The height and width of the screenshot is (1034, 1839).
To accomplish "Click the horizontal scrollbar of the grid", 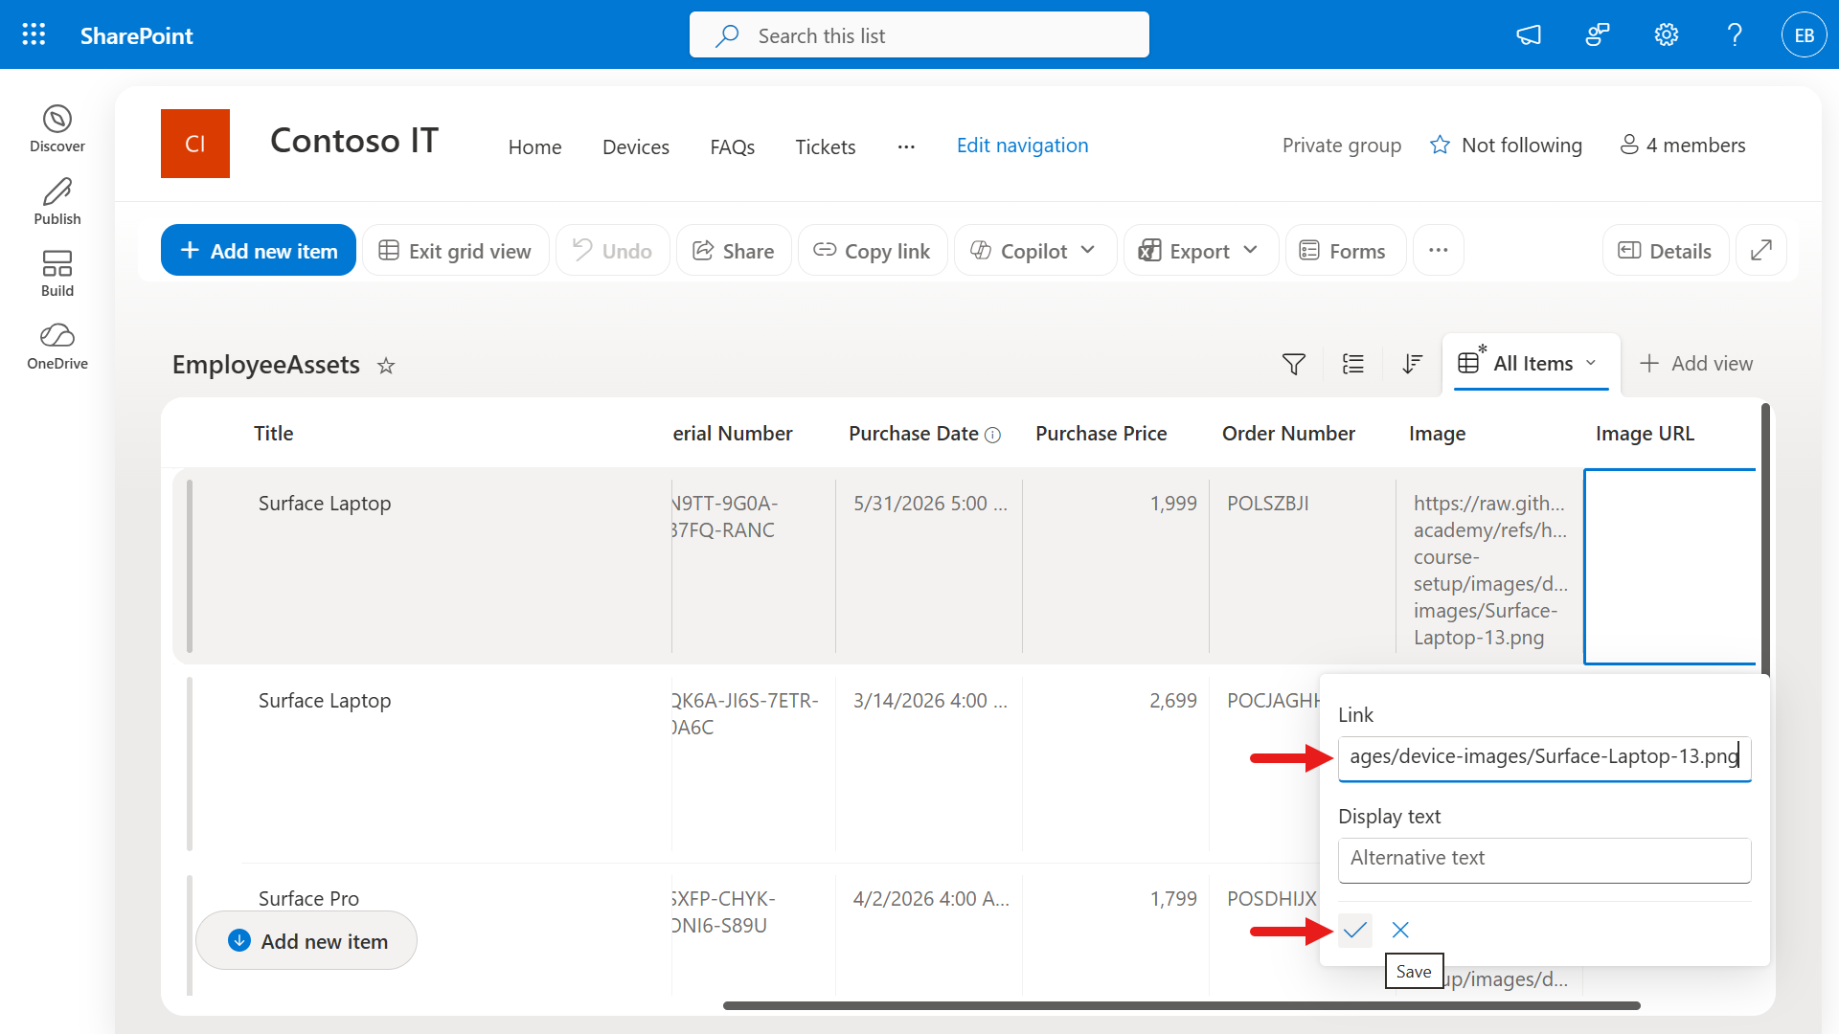I will pos(1182,1005).
